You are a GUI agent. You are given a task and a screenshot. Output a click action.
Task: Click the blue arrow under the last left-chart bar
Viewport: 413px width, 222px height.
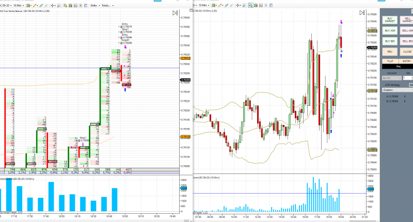click(x=125, y=90)
